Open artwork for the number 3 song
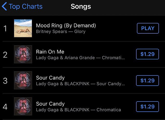Image resolution: width=165 pixels, height=120 pixels. (x=23, y=80)
